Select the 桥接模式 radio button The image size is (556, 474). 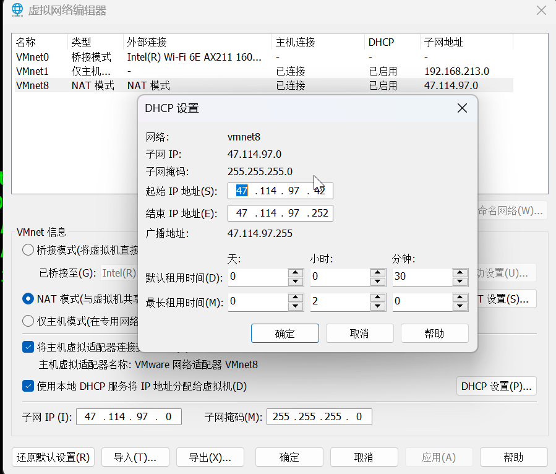[x=28, y=250]
